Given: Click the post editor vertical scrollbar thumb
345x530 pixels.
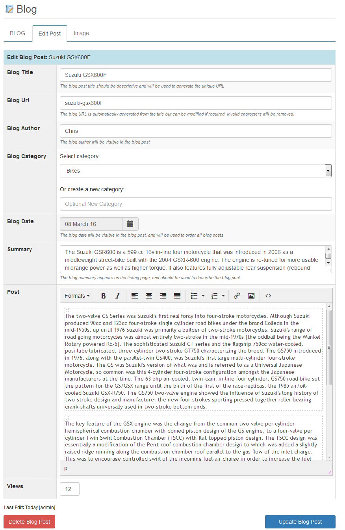Looking at the screenshot, I should point(329,347).
